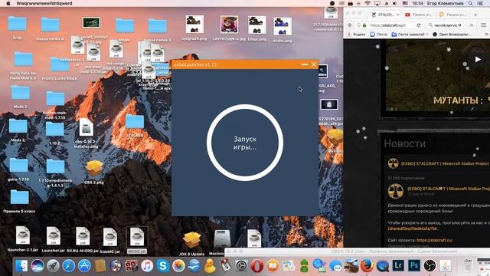Launch Opera browser from the Dock

257,266
